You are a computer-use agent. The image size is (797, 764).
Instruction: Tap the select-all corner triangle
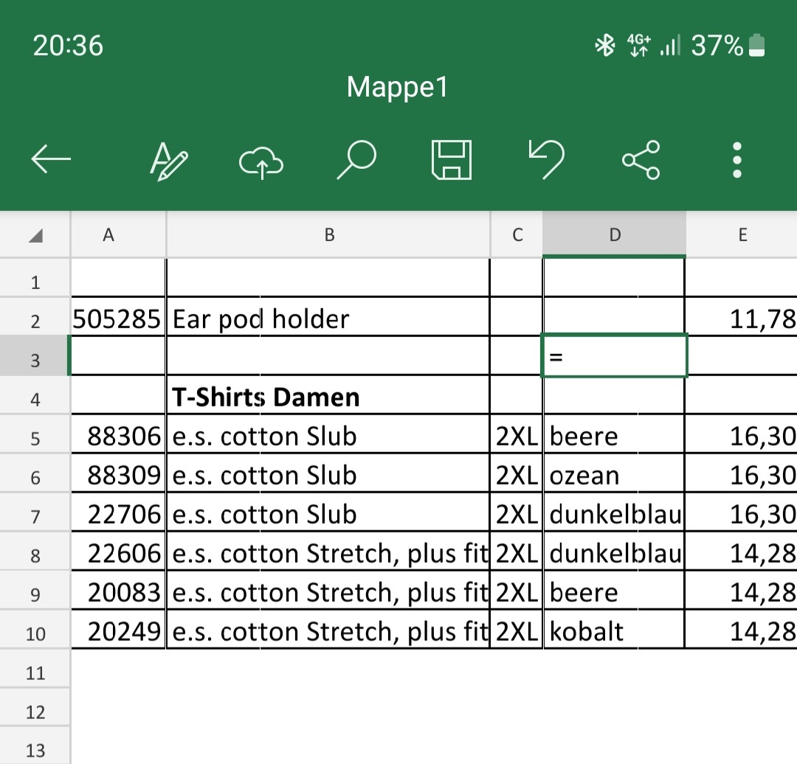click(35, 236)
